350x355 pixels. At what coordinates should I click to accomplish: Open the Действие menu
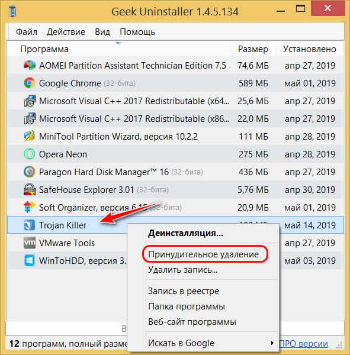tap(66, 32)
